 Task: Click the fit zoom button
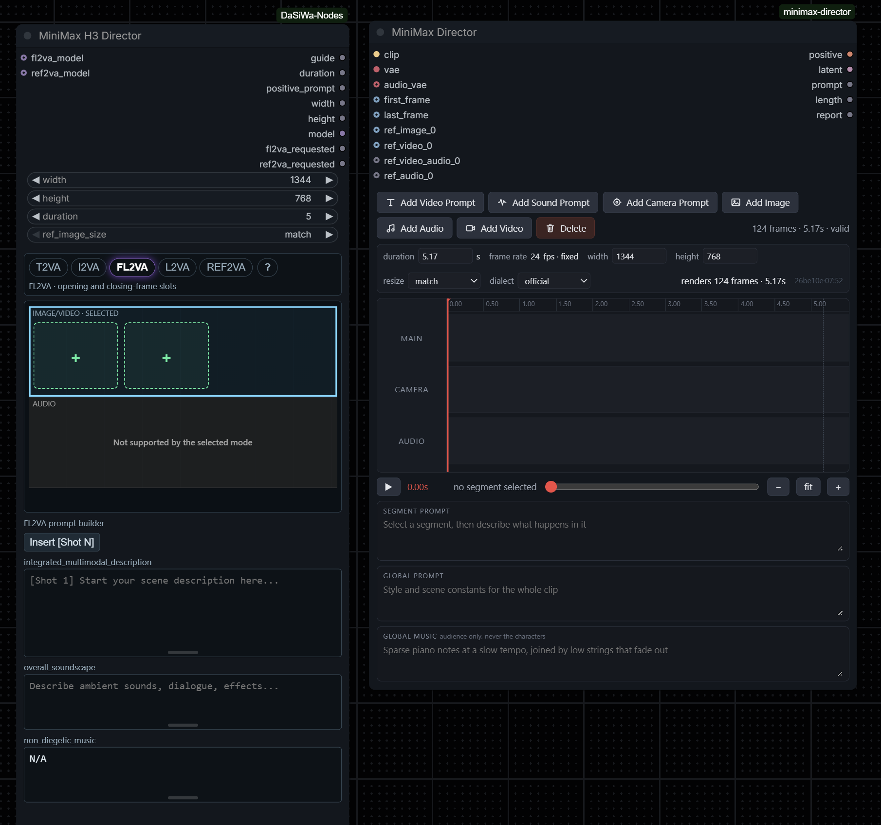click(x=808, y=487)
